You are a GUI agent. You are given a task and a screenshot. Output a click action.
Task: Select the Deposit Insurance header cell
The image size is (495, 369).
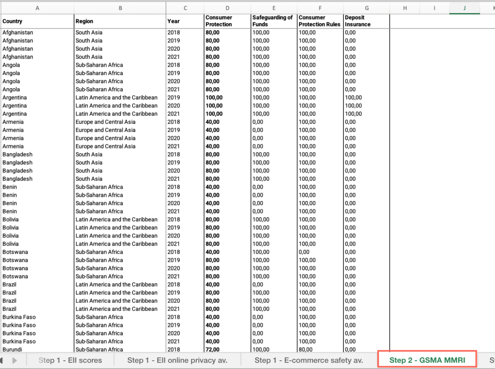(366, 21)
